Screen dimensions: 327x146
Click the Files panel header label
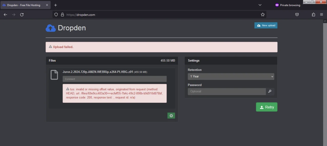(52, 61)
